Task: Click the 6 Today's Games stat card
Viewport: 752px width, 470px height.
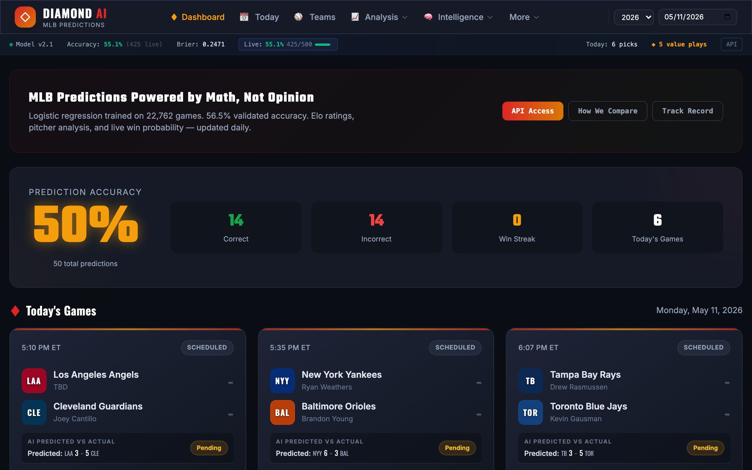Action: click(x=657, y=227)
